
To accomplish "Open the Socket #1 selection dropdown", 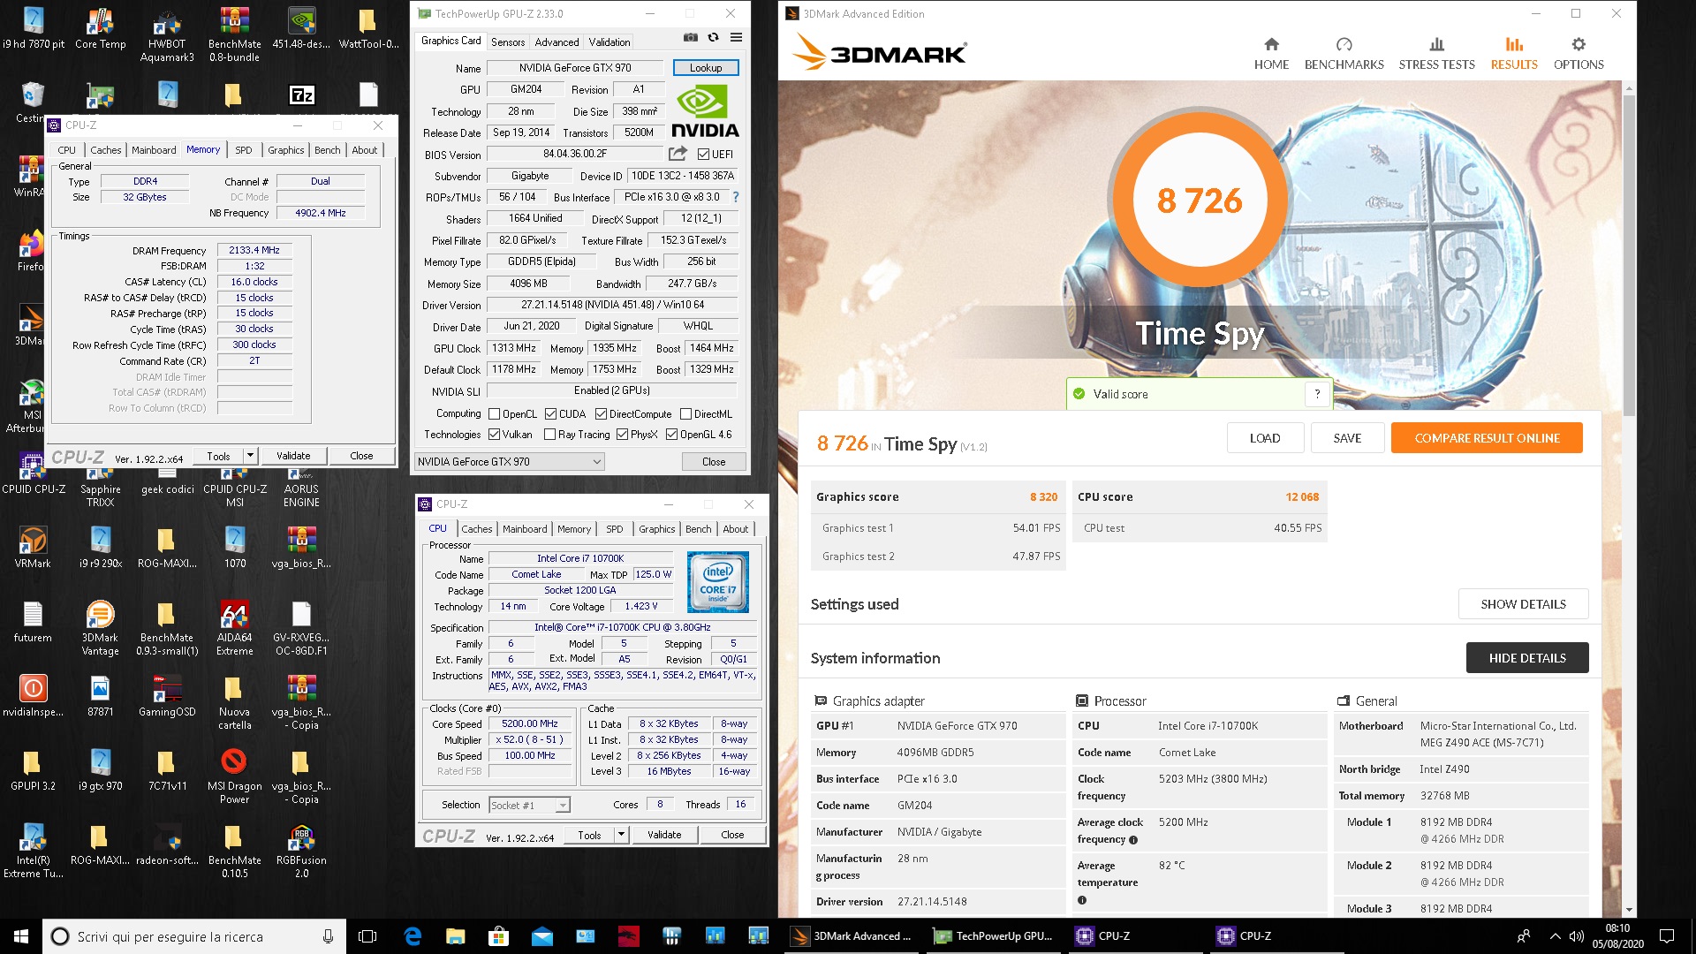I will pyautogui.click(x=529, y=805).
